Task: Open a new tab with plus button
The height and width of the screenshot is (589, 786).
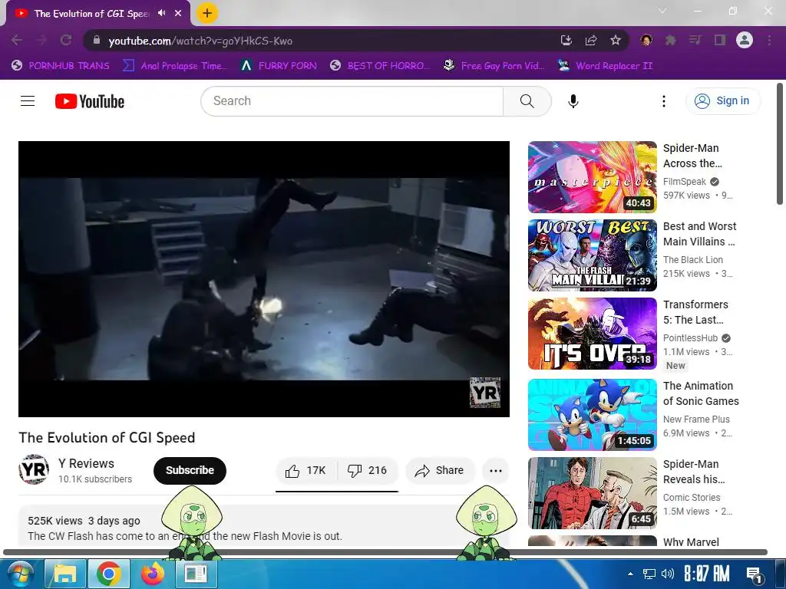Action: (x=206, y=13)
